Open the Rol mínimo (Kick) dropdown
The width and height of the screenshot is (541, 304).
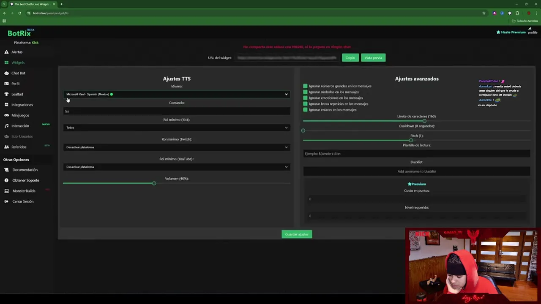click(x=177, y=128)
